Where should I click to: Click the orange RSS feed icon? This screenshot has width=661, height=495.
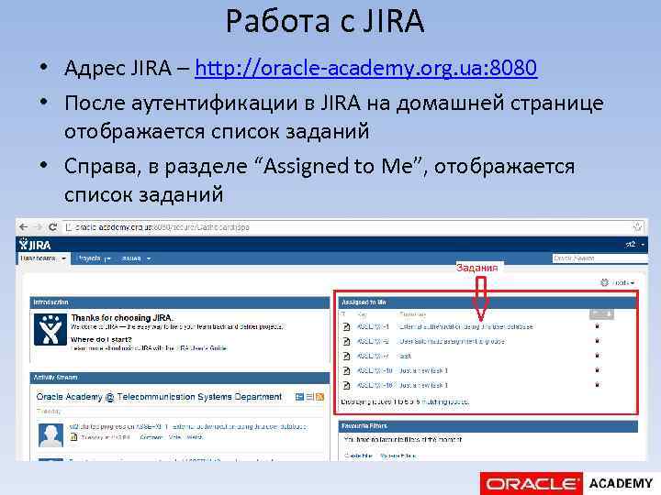pyautogui.click(x=320, y=397)
